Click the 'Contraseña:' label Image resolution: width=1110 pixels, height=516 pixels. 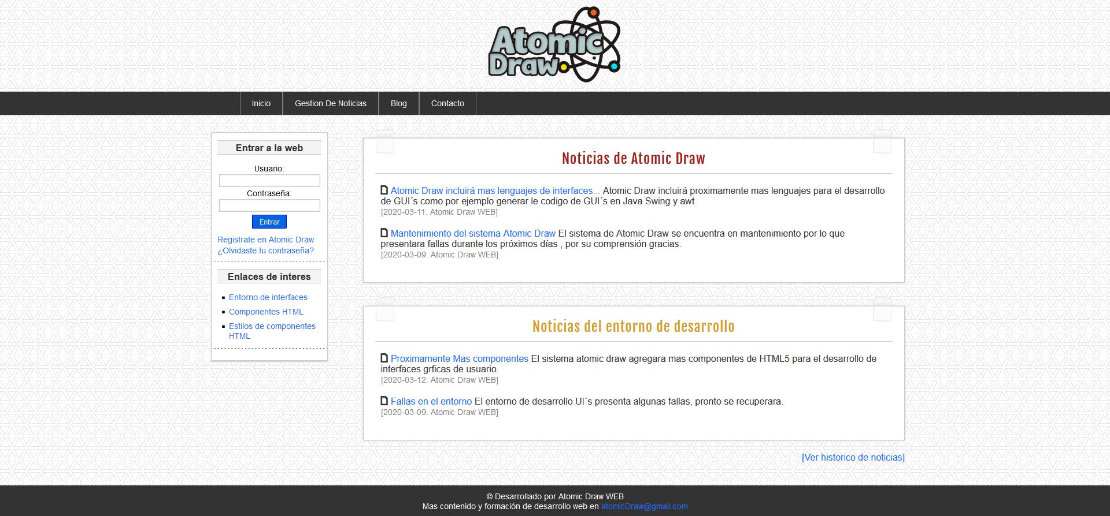pyautogui.click(x=269, y=193)
